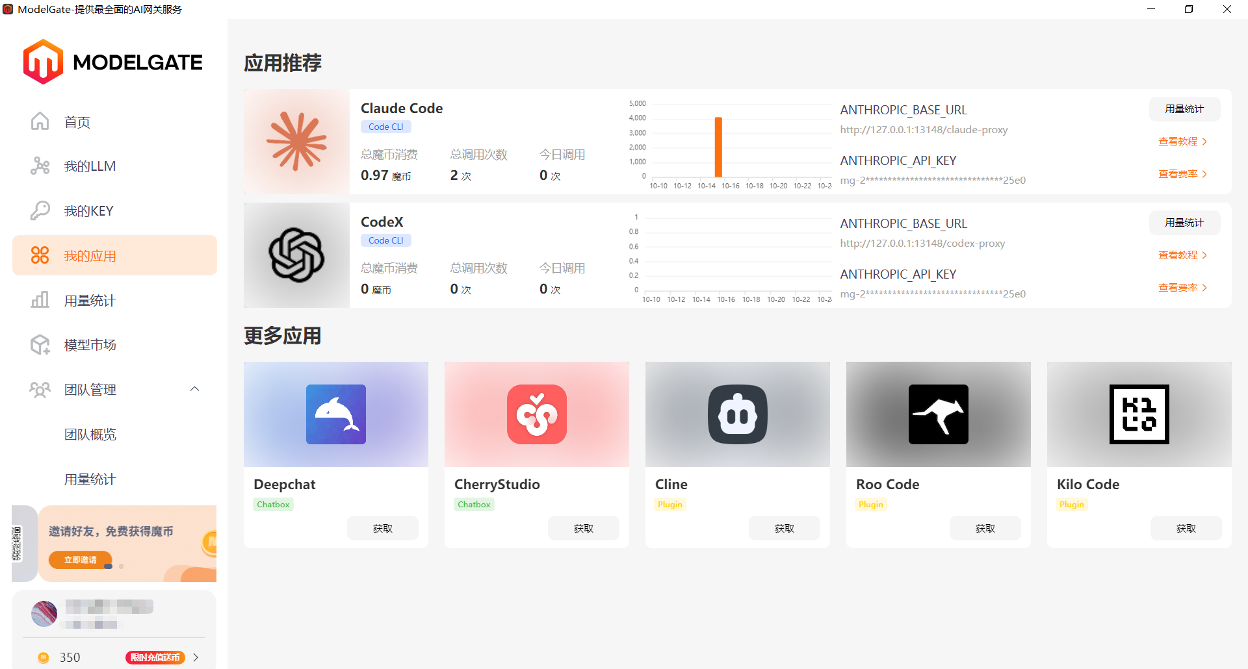Viewport: 1248px width, 669px height.
Task: Click the Claude Code 0.97 魔币 consumption value
Action: tap(386, 175)
